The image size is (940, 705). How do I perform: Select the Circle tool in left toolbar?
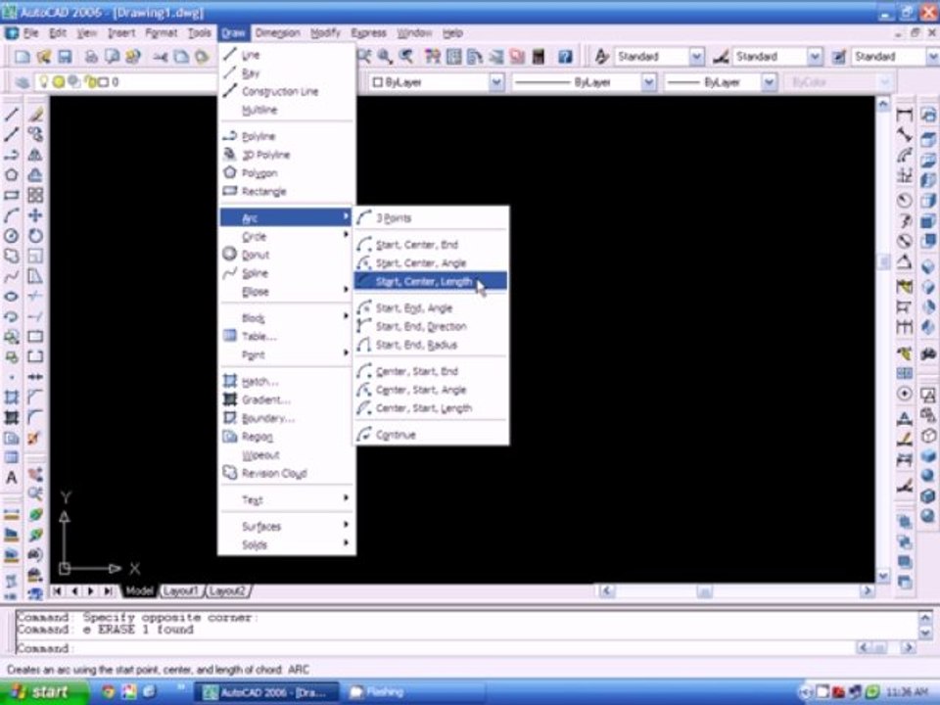tap(11, 236)
